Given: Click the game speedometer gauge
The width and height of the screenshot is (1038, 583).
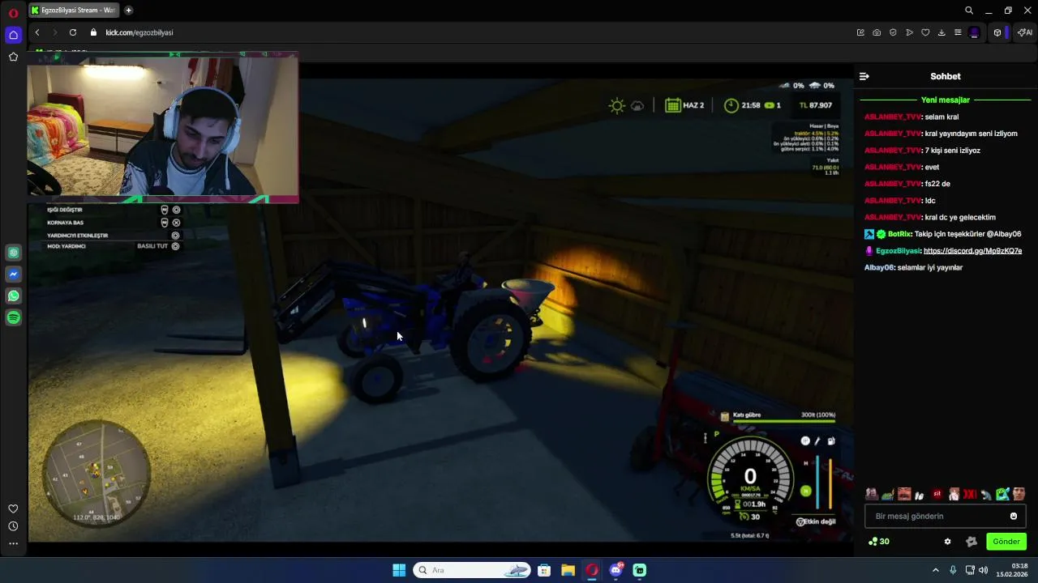Looking at the screenshot, I should tap(750, 477).
